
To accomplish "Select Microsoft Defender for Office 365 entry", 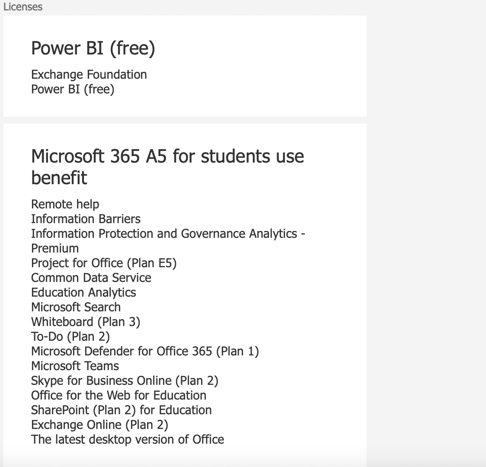I will click(x=145, y=352).
